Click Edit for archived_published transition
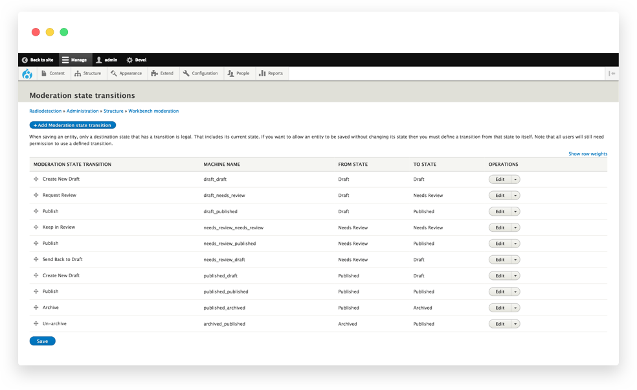 [x=500, y=324]
